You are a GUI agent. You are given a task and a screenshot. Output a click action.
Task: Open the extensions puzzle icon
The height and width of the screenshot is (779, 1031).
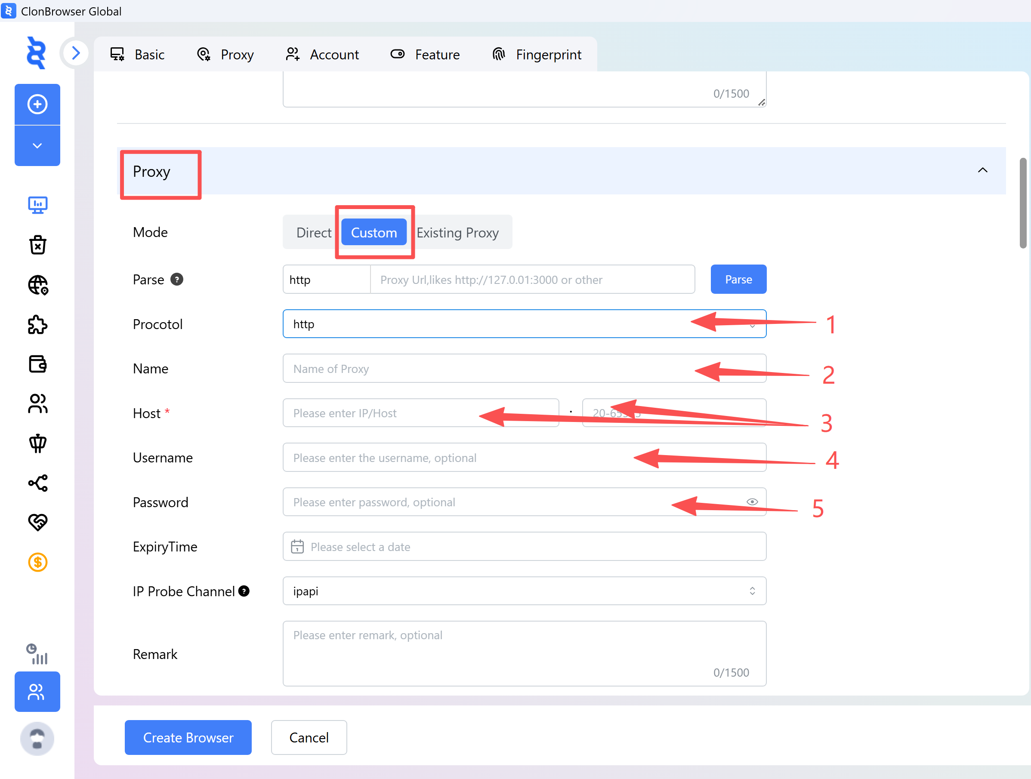click(x=38, y=325)
